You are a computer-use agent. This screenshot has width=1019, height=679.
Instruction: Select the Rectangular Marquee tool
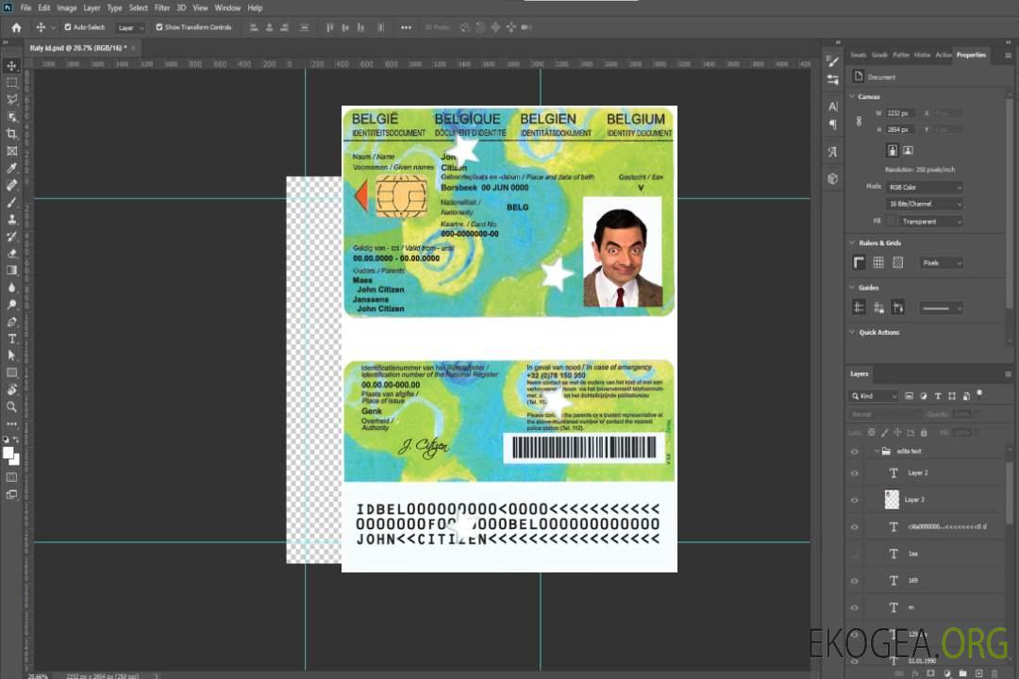[x=11, y=83]
